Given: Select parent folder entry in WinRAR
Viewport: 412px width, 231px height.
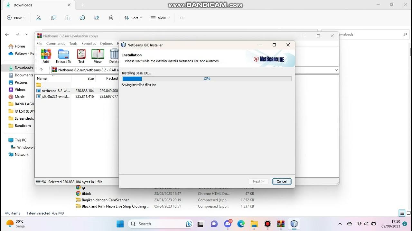Looking at the screenshot, I should click(40, 85).
